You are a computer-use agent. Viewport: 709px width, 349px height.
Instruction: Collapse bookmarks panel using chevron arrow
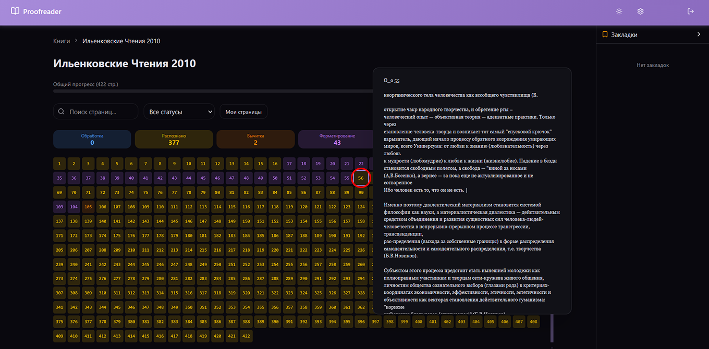(x=699, y=35)
